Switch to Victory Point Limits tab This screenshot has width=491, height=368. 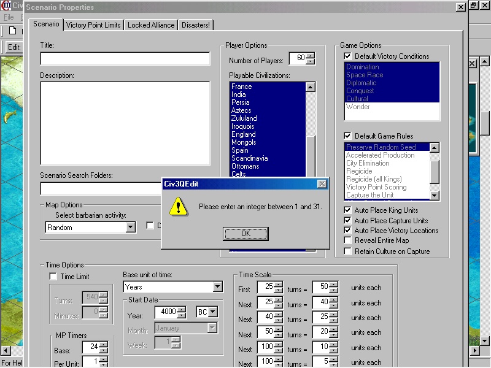coord(93,25)
